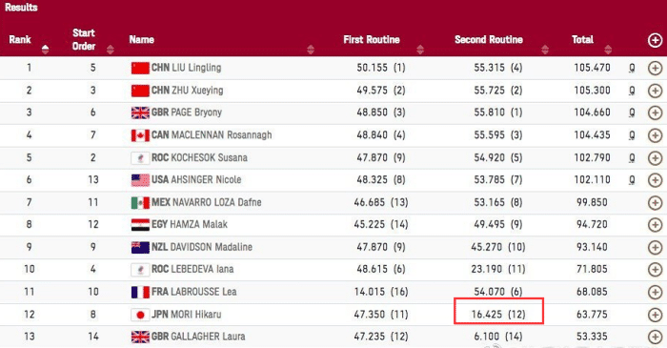The height and width of the screenshot is (348, 667).
Task: Sort by Second Routine score arrows
Action: click(545, 50)
